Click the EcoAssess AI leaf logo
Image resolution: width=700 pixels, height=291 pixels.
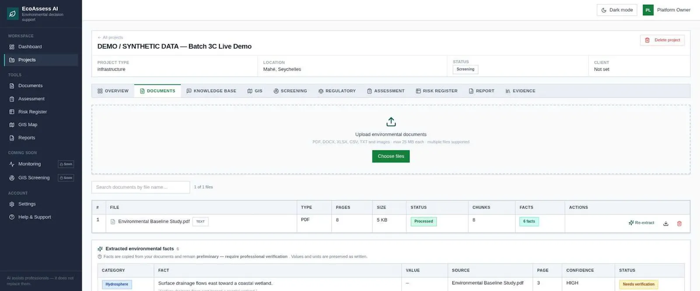pos(12,14)
